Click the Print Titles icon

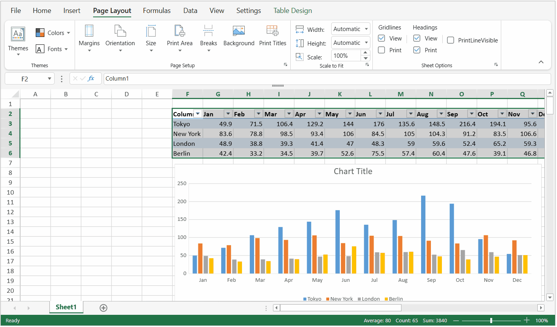(x=273, y=31)
